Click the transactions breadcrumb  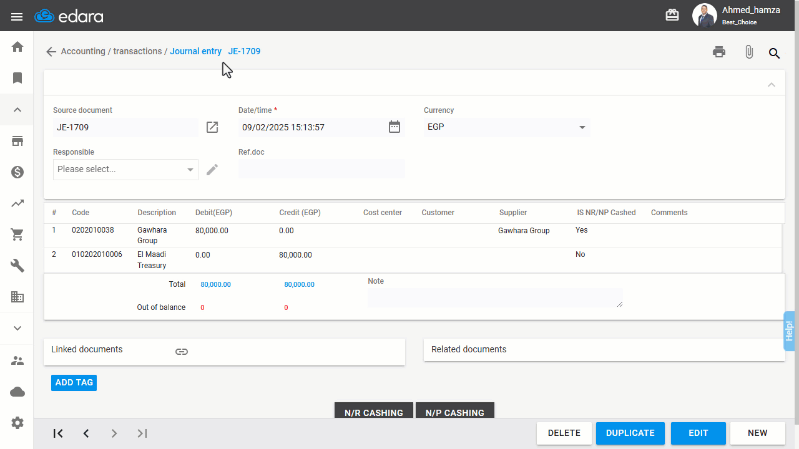pyautogui.click(x=137, y=51)
